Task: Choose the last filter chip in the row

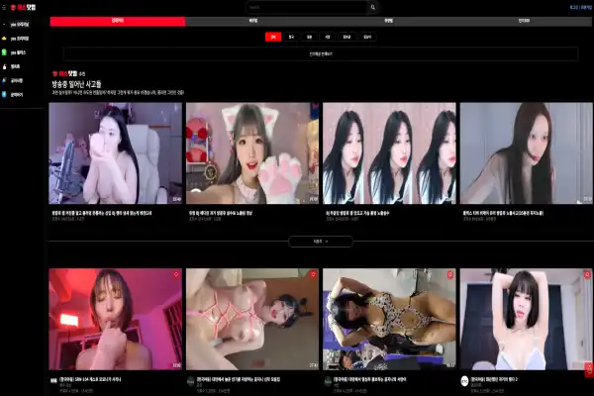Action: pyautogui.click(x=367, y=36)
